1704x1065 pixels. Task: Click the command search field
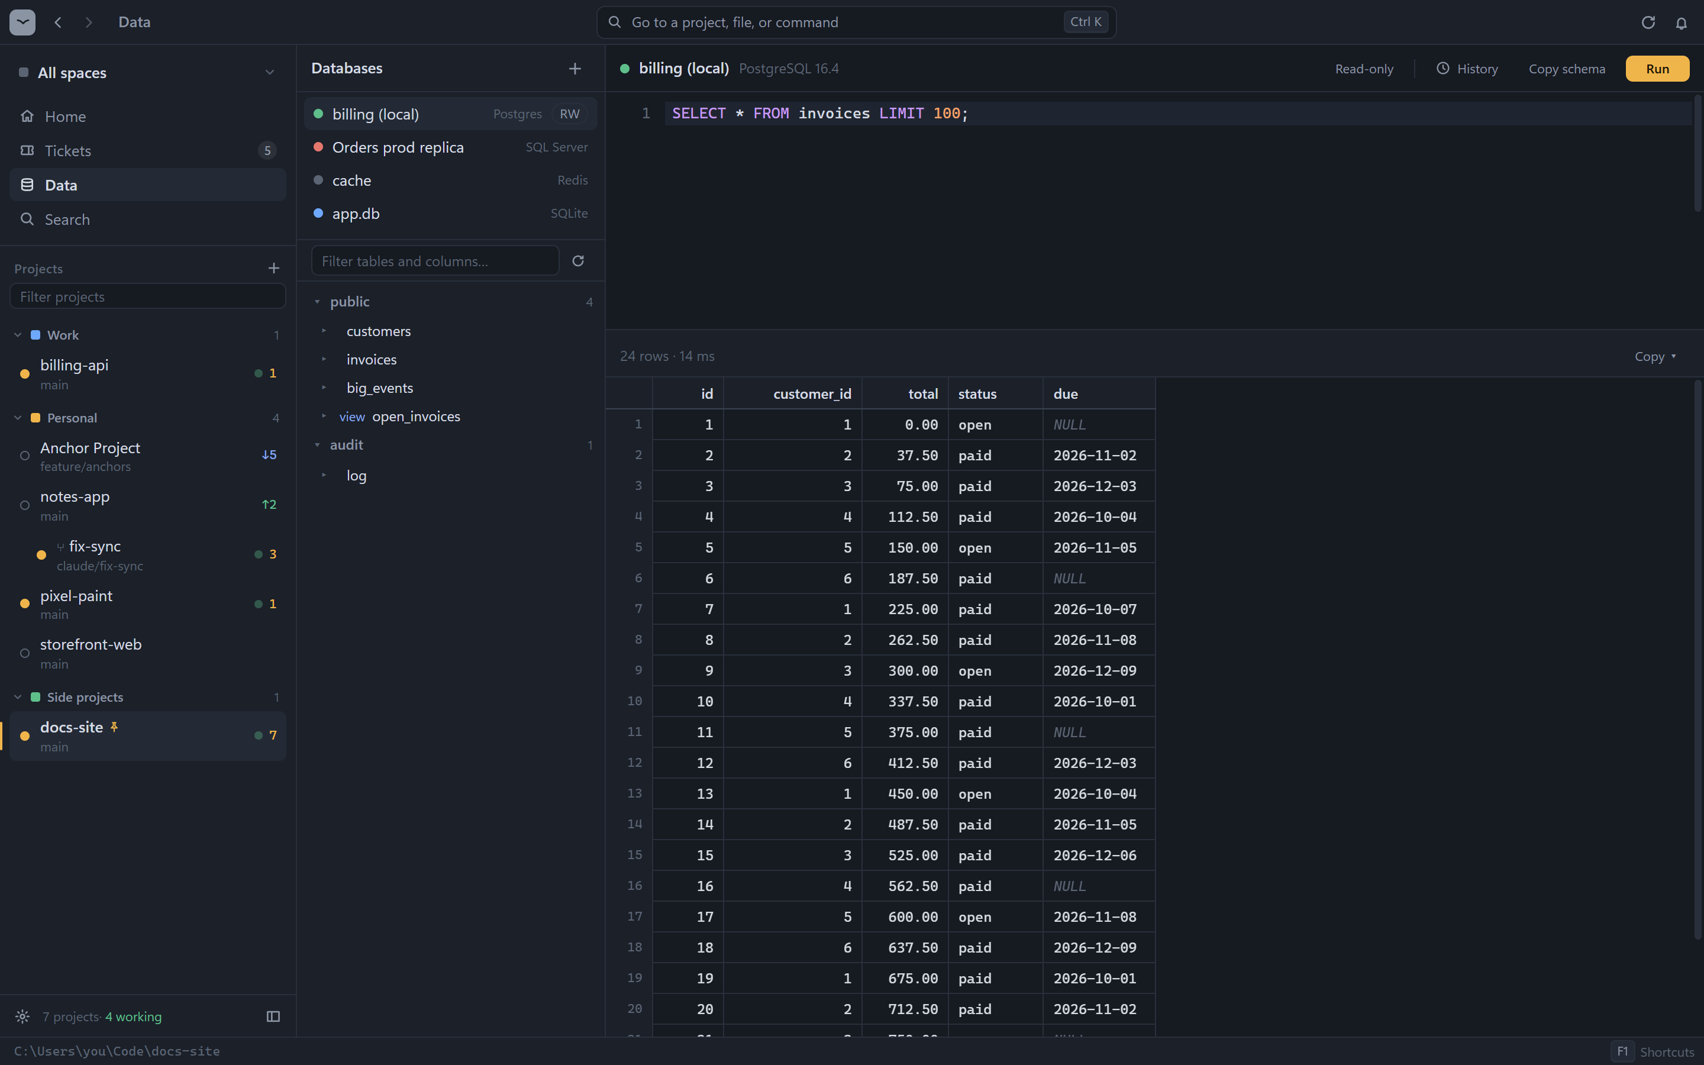click(x=856, y=22)
